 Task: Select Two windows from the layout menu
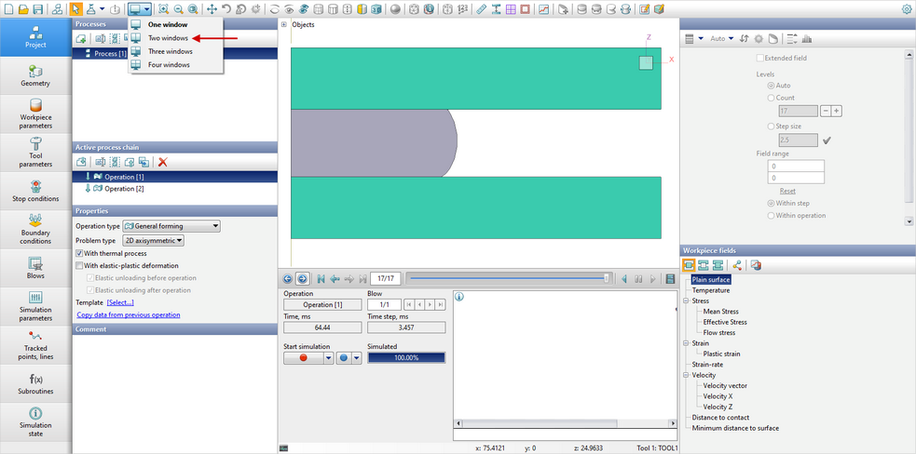(168, 38)
